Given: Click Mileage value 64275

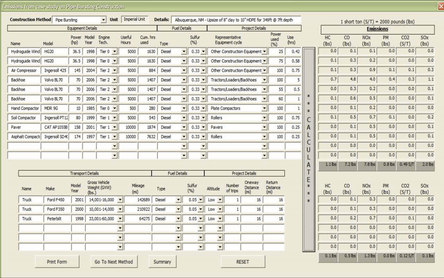Looking at the screenshot, I should pyautogui.click(x=137, y=219).
